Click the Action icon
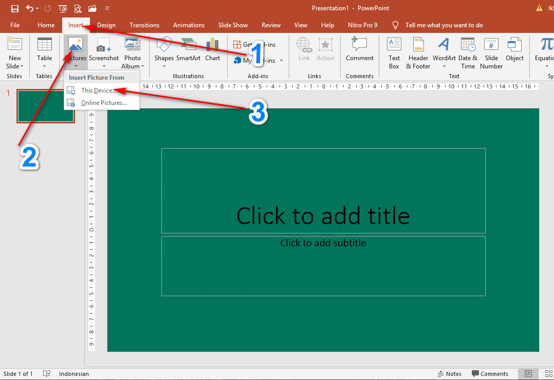 pyautogui.click(x=325, y=49)
